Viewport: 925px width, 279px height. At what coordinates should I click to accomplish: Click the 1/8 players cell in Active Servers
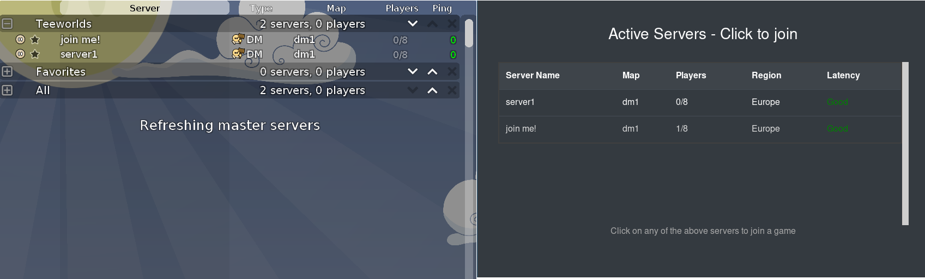[681, 129]
